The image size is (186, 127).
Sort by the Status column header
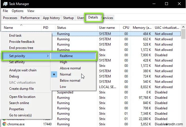click(76, 28)
